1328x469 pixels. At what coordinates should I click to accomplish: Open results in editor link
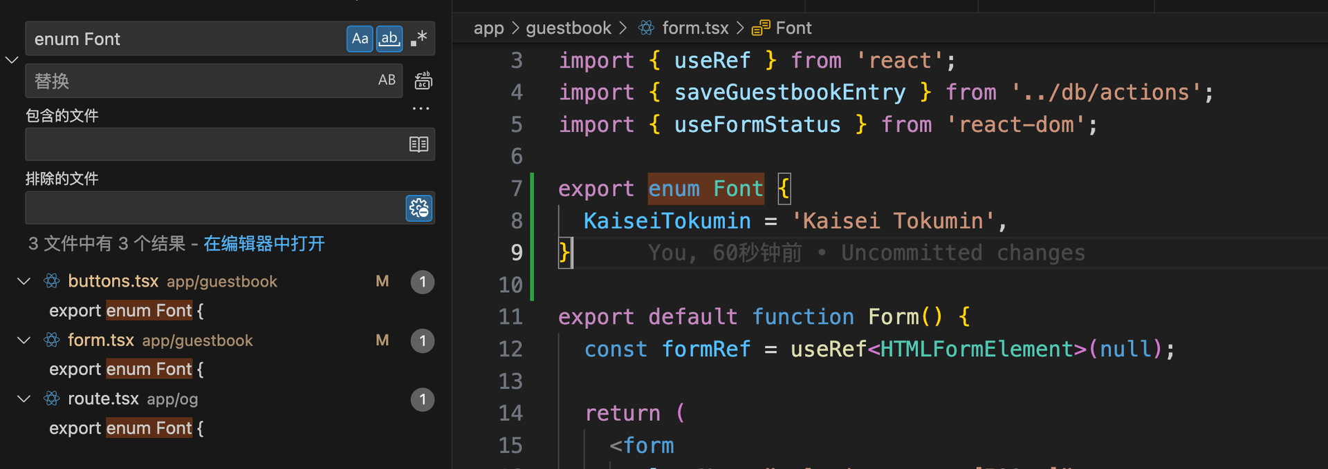tap(264, 244)
